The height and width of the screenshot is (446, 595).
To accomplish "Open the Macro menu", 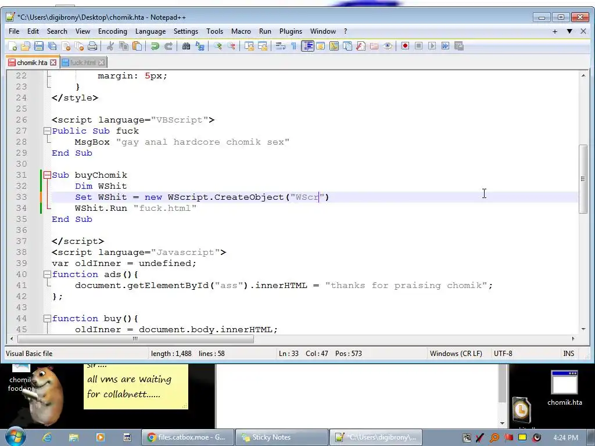I will tap(241, 31).
